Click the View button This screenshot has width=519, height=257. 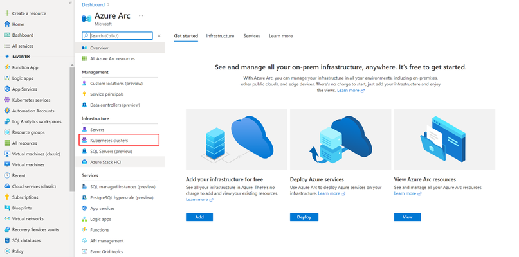pos(408,217)
